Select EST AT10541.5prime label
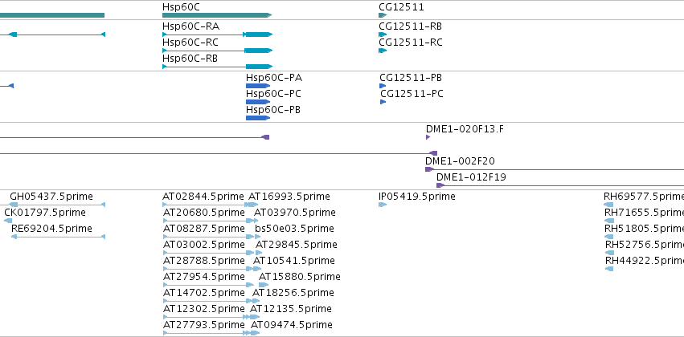Viewport: 684px width, 337px height. 294,262
